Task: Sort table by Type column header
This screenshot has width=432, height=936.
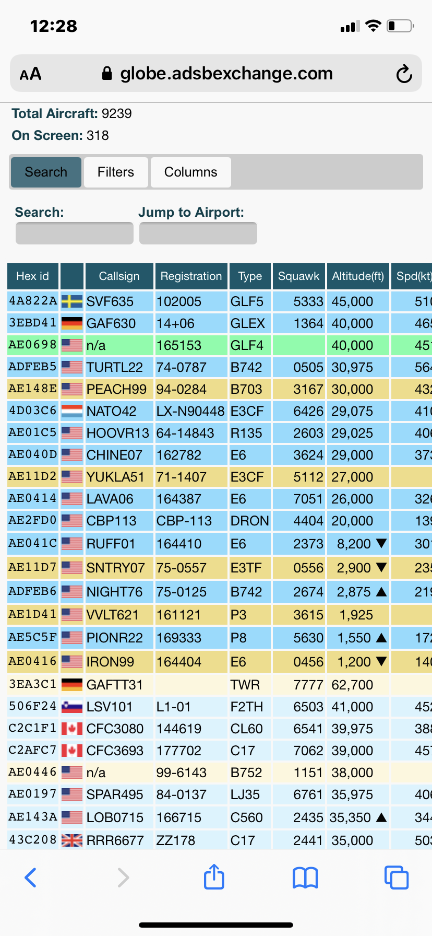Action: (x=250, y=276)
